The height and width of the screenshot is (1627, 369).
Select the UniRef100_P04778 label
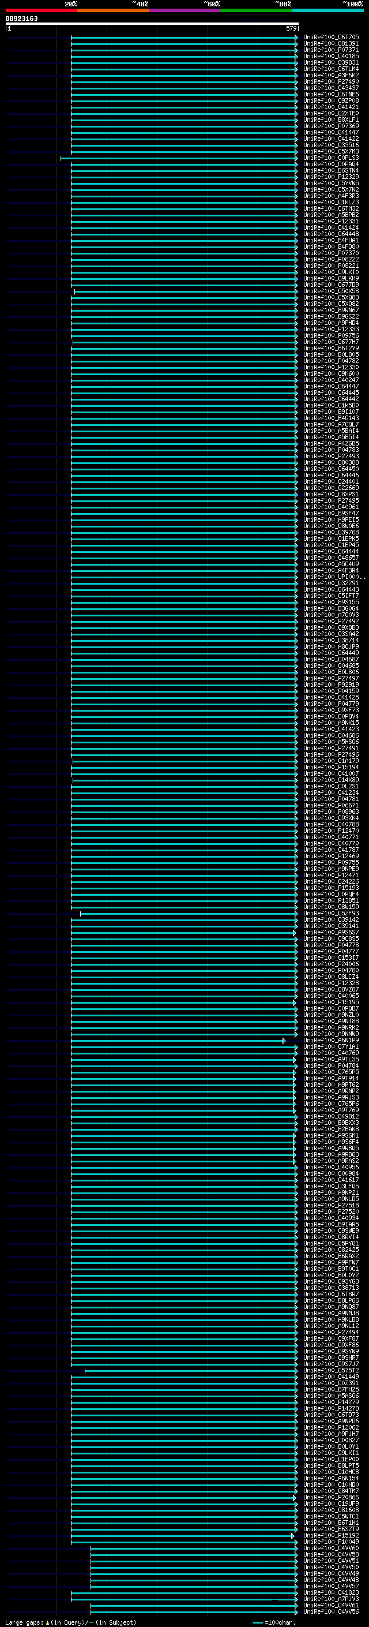(x=331, y=945)
